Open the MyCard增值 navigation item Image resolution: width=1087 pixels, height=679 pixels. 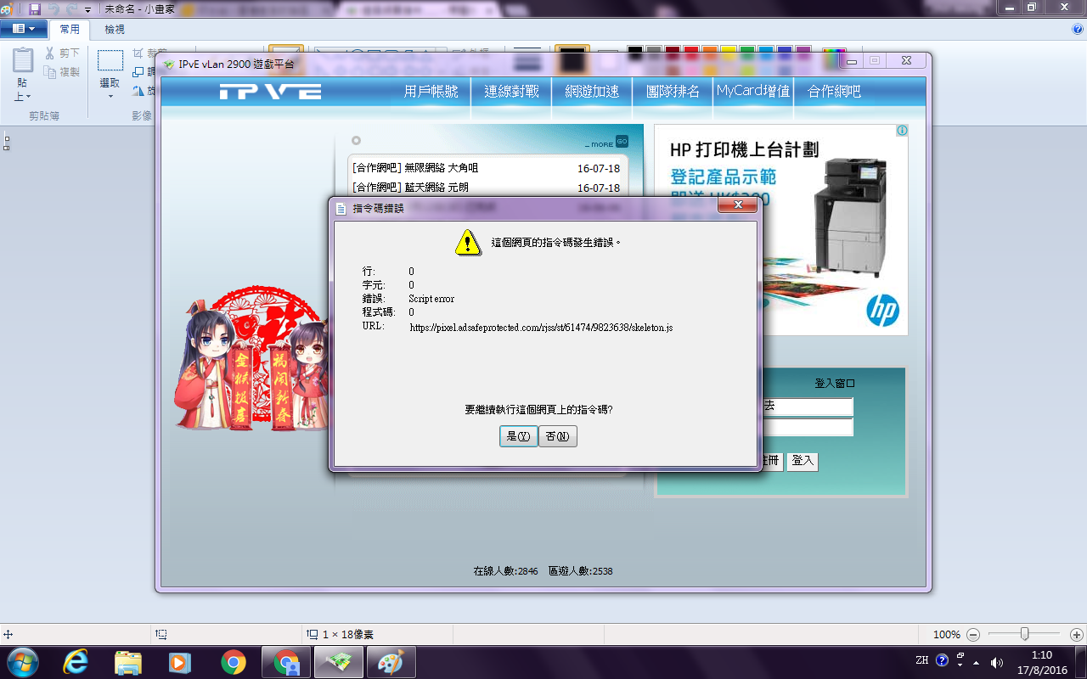(x=753, y=91)
